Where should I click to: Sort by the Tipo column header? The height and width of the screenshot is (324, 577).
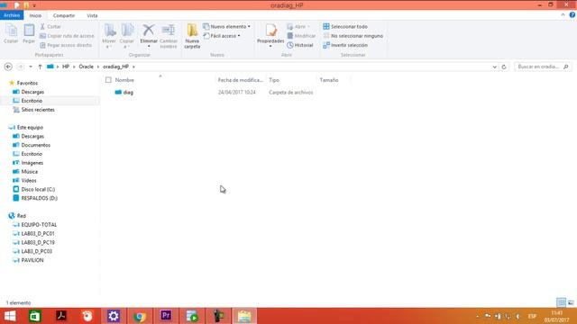(x=274, y=80)
